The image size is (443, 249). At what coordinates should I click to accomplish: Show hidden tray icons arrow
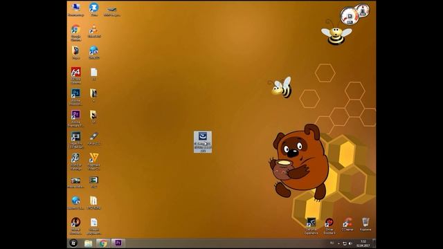click(x=338, y=243)
